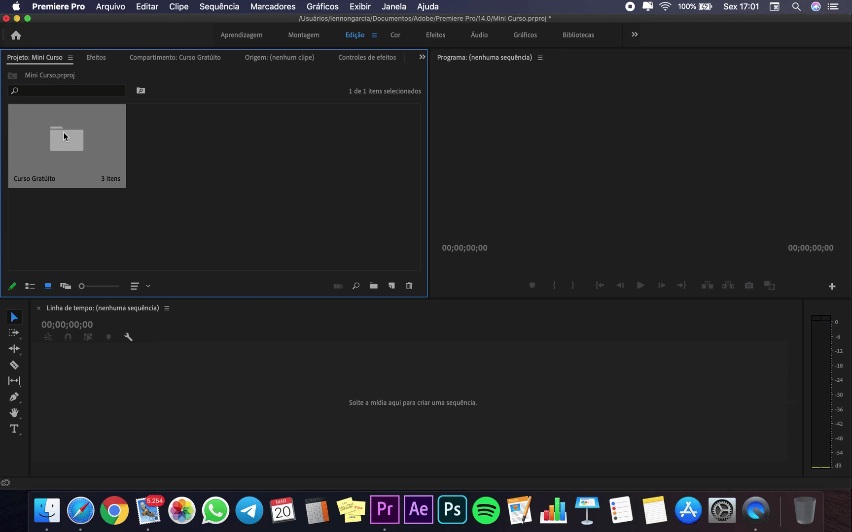This screenshot has width=852, height=532.
Task: Select the Ripple Edit tool
Action: 14,349
